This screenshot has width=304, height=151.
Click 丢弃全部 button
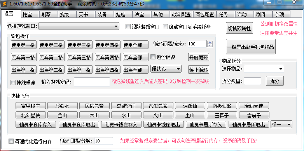point(136,57)
